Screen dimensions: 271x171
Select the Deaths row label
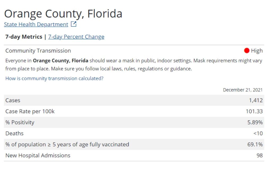tap(14, 133)
